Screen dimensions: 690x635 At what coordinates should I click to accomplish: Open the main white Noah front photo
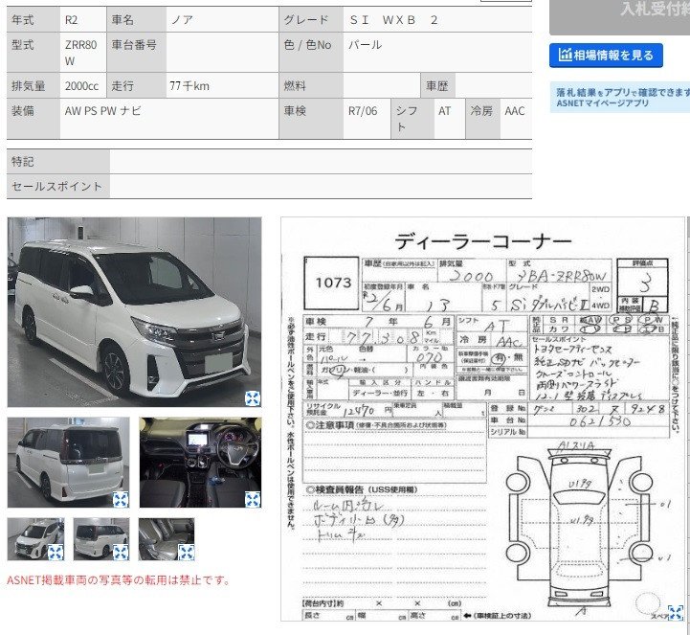point(134,312)
